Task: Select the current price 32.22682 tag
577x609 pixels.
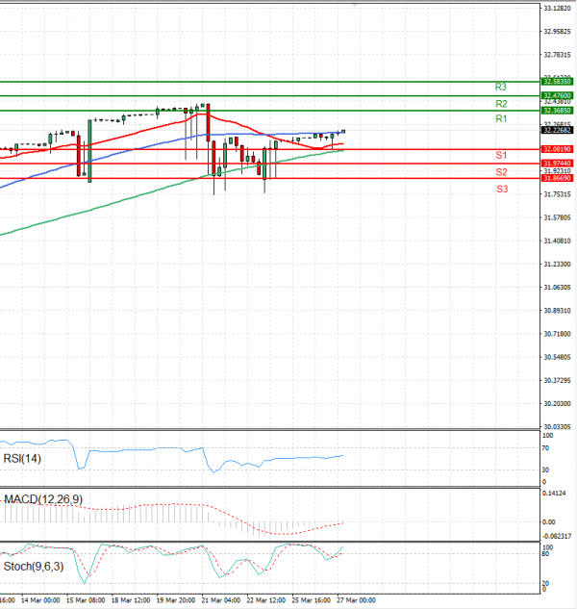Action: 557,130
